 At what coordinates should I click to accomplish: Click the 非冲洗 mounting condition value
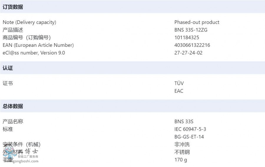point(182,144)
